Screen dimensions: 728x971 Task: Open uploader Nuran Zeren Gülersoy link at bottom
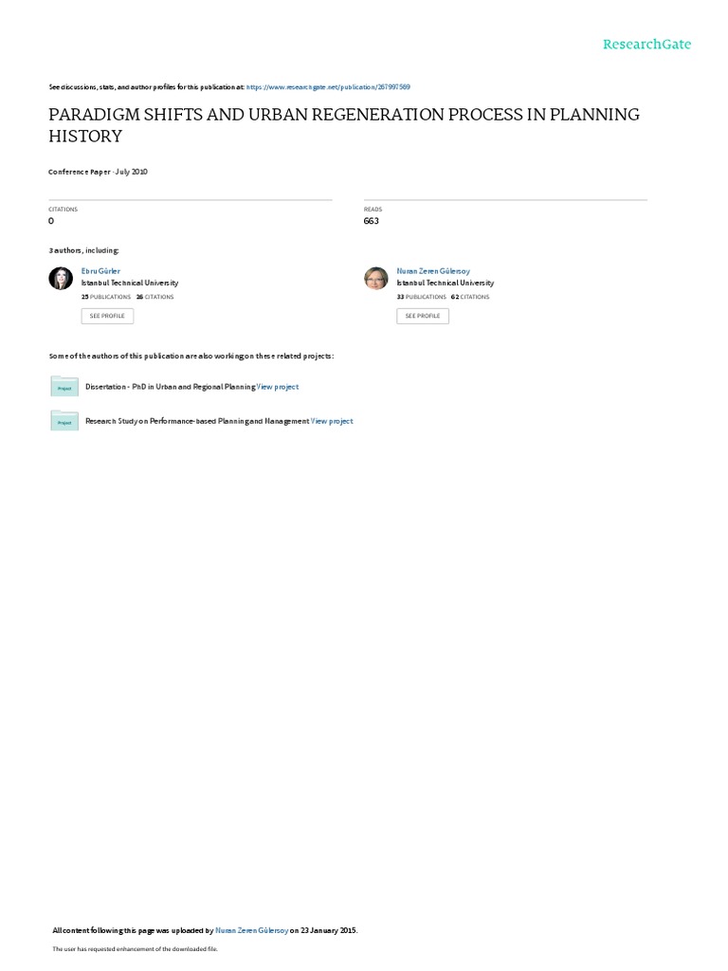(251, 931)
